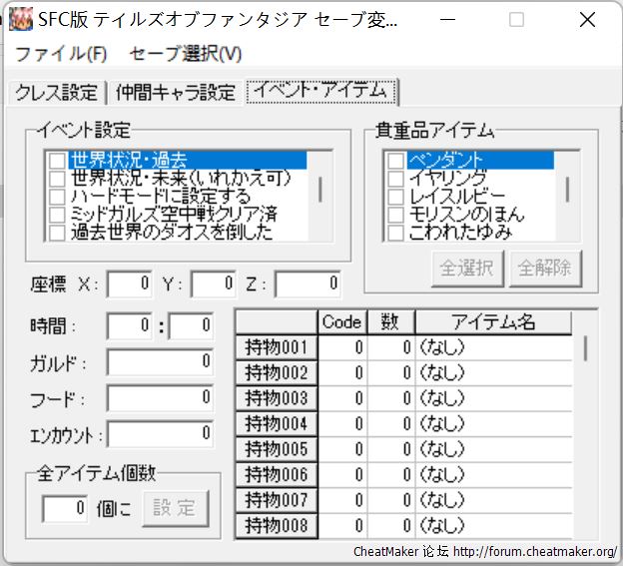Screen dimensions: 623x566
Task: Click the アイテム名 column header
Action: tap(493, 321)
